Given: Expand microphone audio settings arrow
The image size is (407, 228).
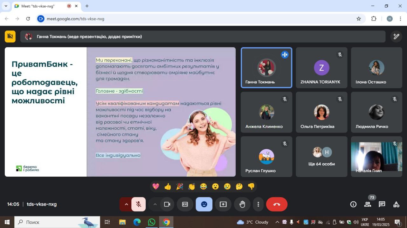Looking at the screenshot, I should click(x=126, y=204).
